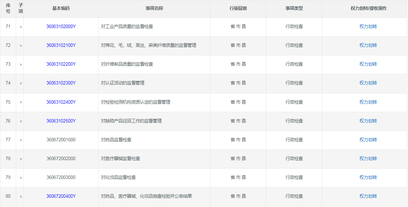This screenshot has width=408, height=207.
Task: Click the 基本编码 column header
Action: 61,8
